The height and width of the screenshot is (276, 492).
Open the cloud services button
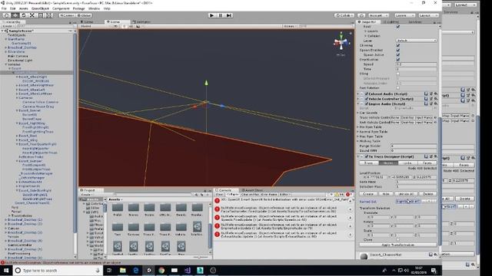click(x=361, y=15)
